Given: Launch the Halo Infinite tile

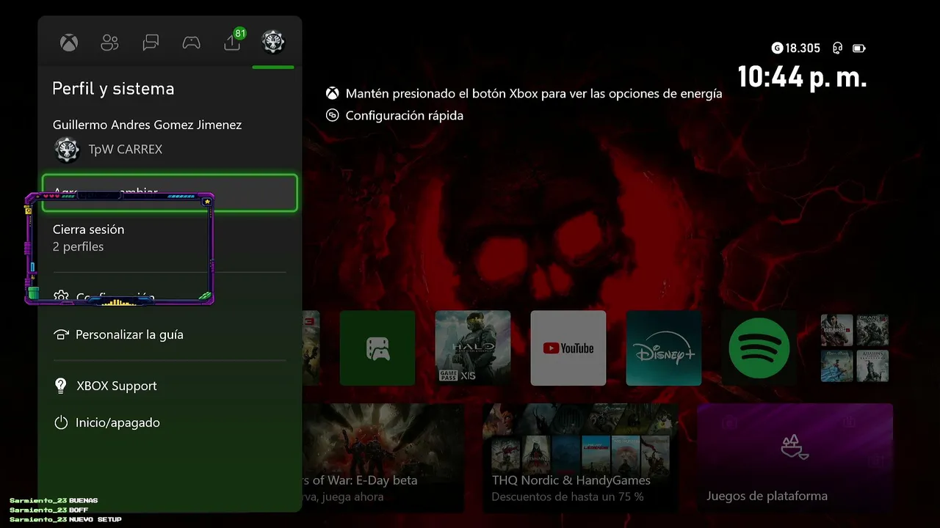Looking at the screenshot, I should pyautogui.click(x=473, y=348).
